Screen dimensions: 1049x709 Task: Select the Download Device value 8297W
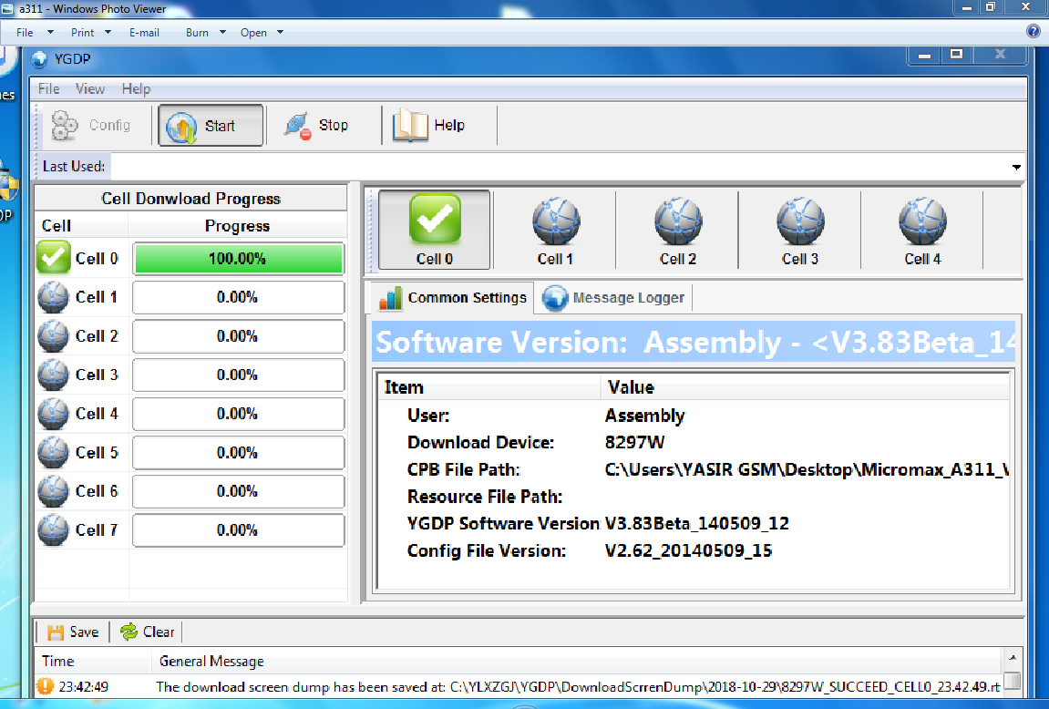[x=635, y=442]
